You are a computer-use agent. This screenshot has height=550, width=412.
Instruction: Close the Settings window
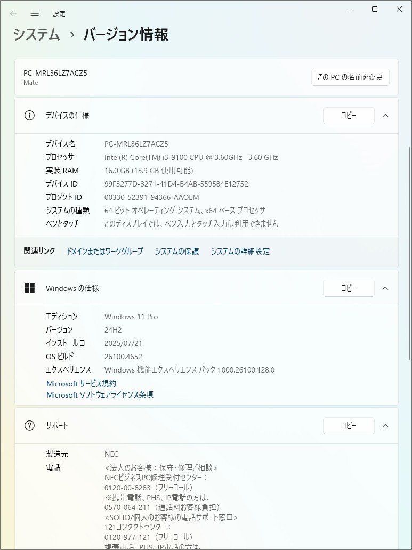point(399,9)
